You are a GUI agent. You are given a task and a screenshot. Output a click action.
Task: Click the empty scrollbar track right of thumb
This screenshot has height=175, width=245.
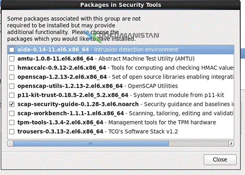[198, 143]
